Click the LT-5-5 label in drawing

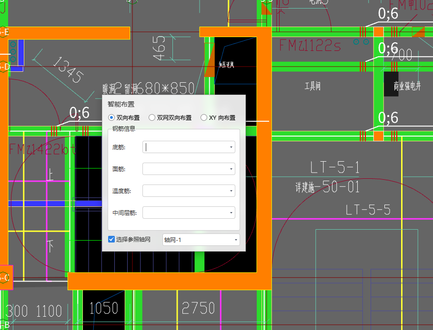368,210
